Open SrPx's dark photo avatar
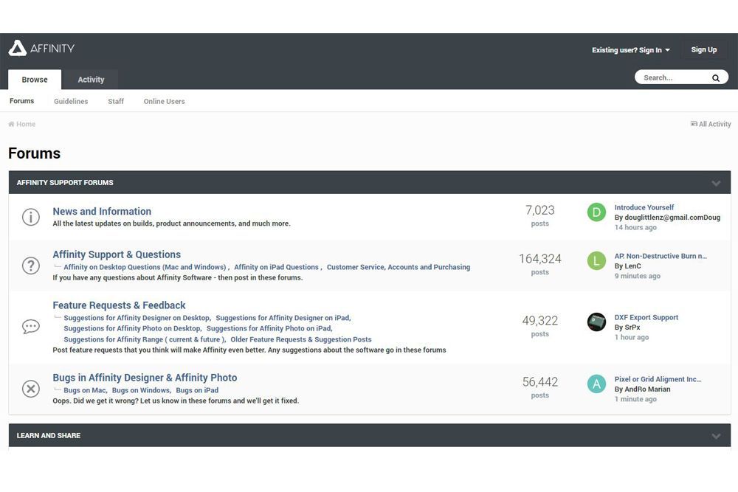The height and width of the screenshot is (492, 738). pos(596,322)
